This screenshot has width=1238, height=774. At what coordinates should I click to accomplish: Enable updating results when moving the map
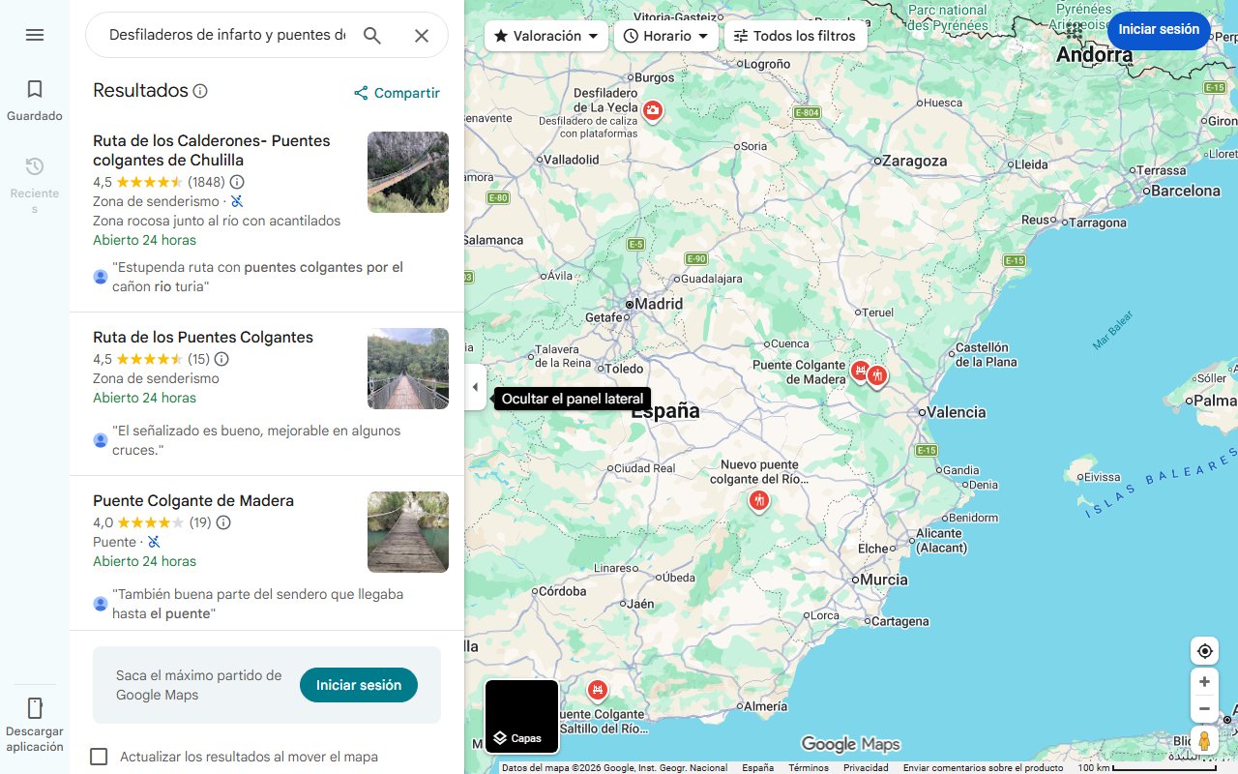pyautogui.click(x=99, y=757)
